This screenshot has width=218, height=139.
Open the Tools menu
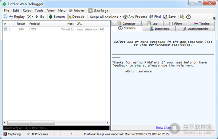(x=39, y=10)
